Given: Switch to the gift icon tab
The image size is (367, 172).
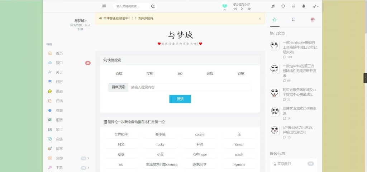Looking at the screenshot, I should coord(313,20).
